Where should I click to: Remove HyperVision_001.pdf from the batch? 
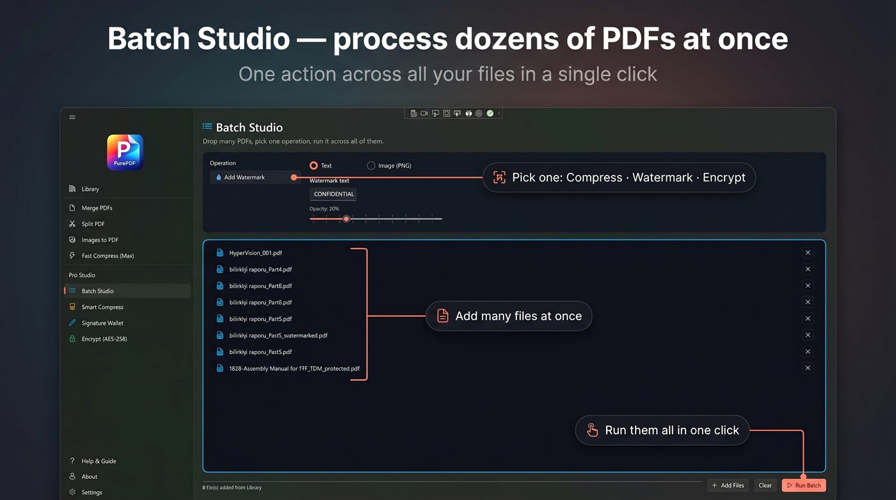tap(808, 253)
